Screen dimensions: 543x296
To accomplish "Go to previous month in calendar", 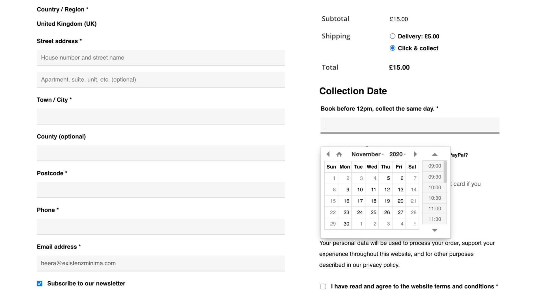I will pos(328,154).
